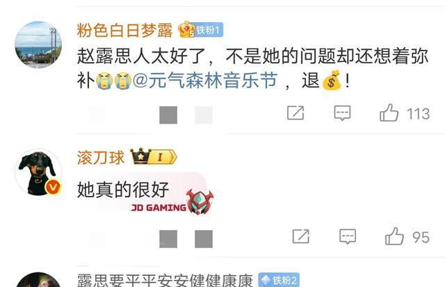Reply to 粉色白日梦露's comment

(x=342, y=113)
